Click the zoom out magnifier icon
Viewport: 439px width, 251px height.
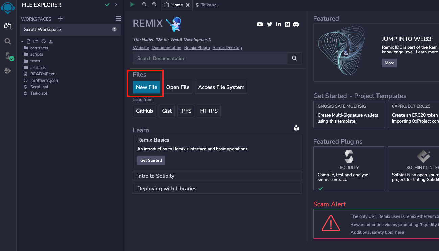click(144, 4)
